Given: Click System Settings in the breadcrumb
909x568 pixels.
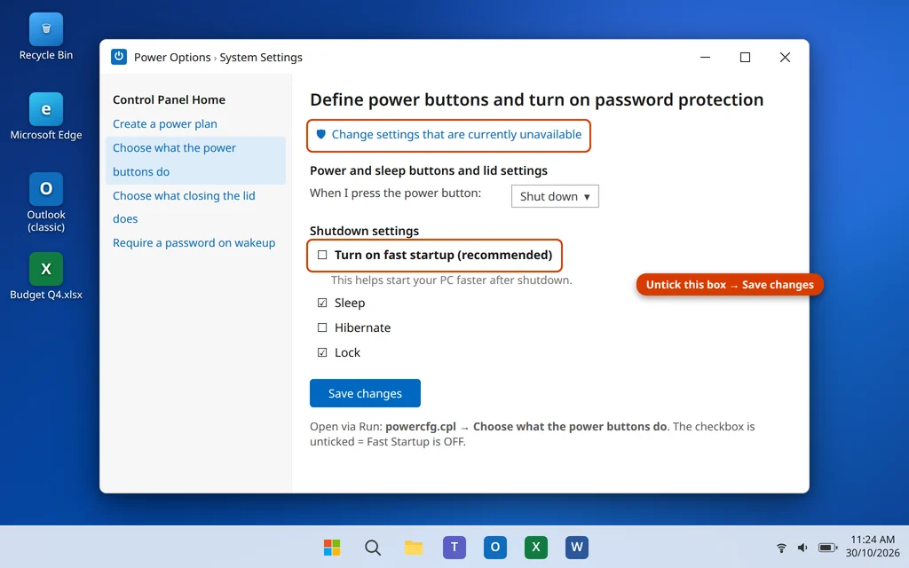Looking at the screenshot, I should click(x=261, y=58).
